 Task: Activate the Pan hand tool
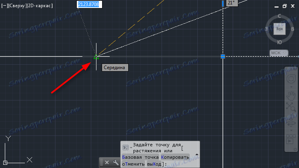(291, 96)
